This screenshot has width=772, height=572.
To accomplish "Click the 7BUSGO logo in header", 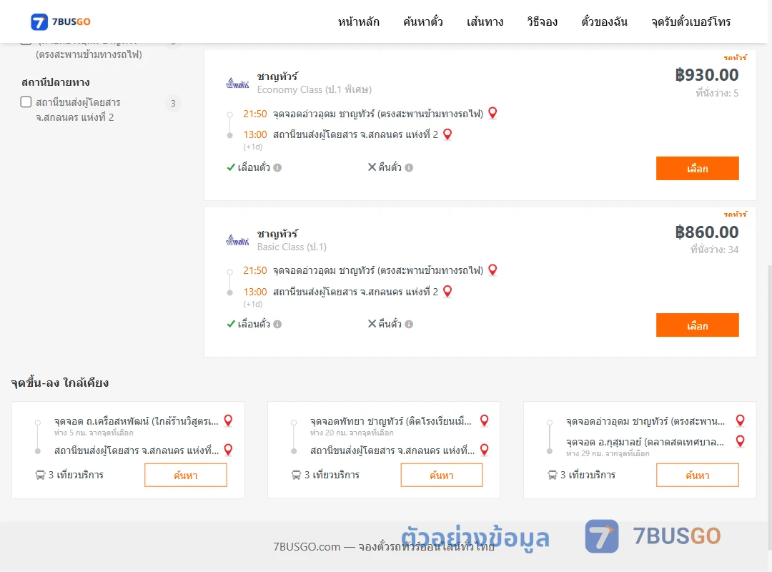I will point(61,21).
